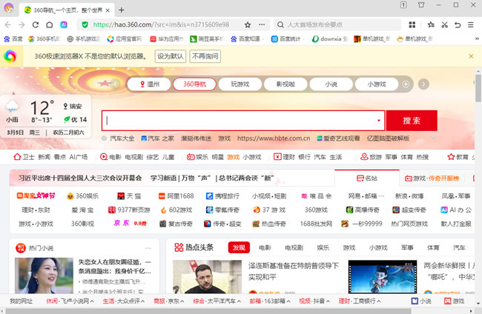Expand the bookmarks bar overflow chevron
482x314 pixels.
[x=477, y=39]
